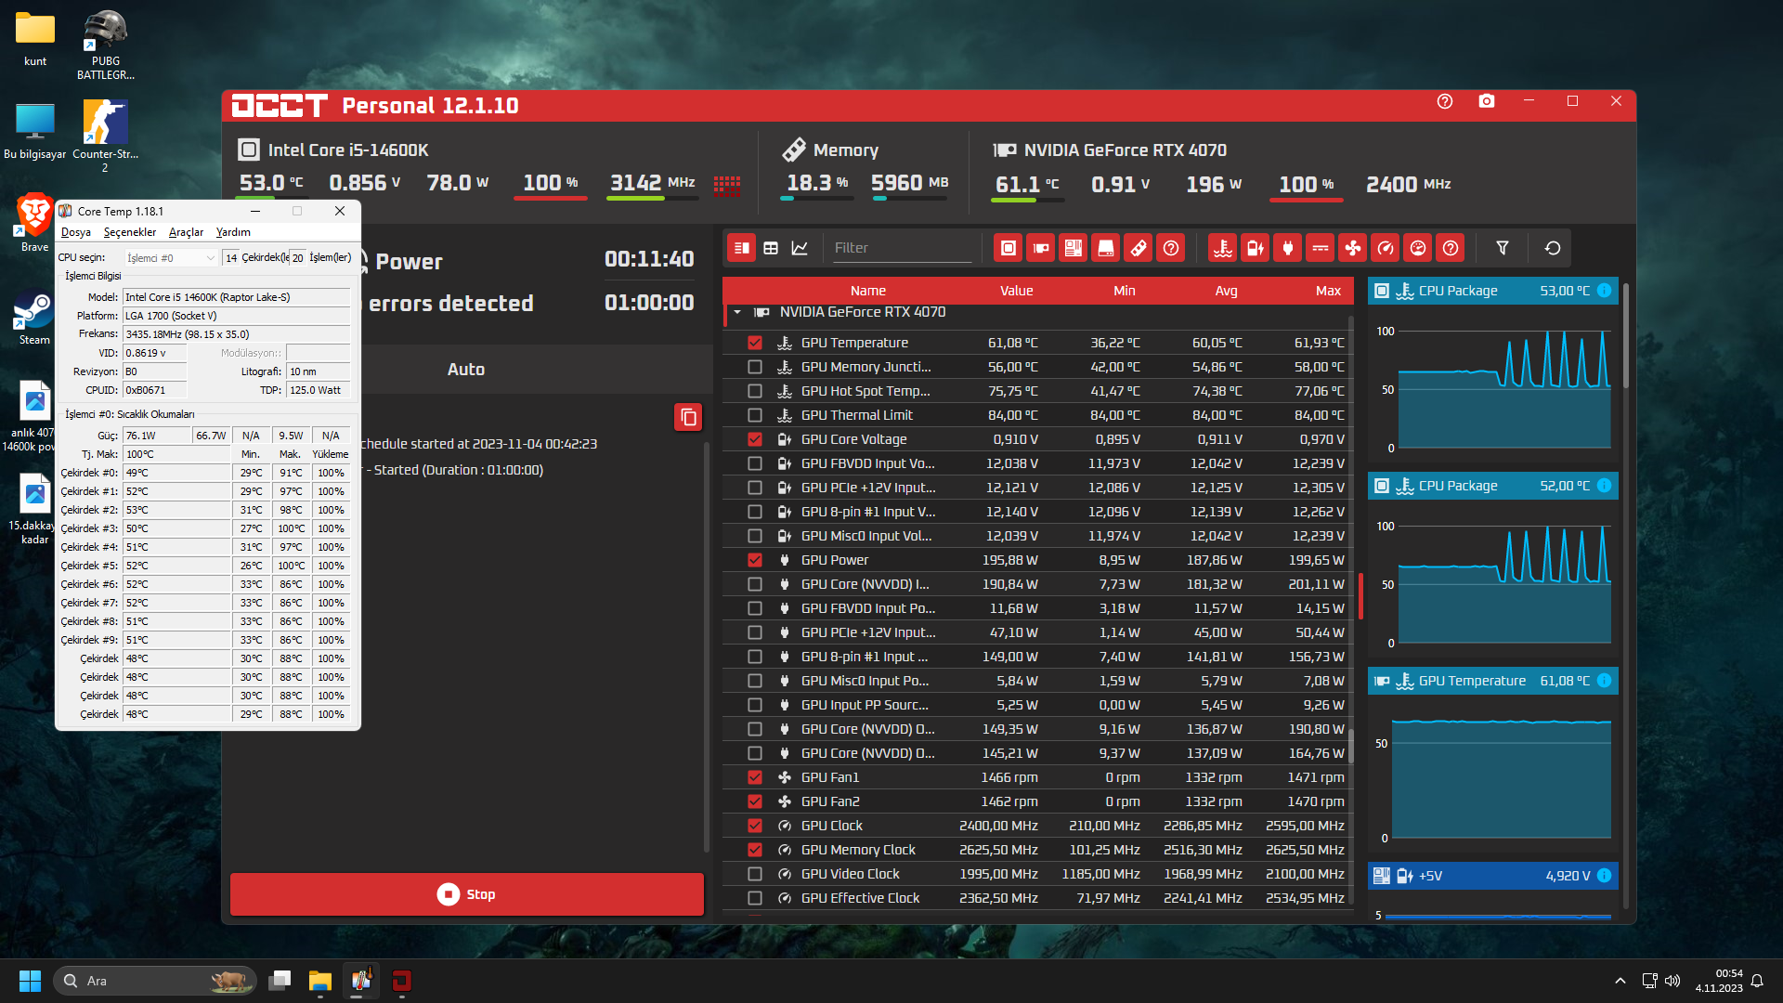This screenshot has height=1003, width=1783.
Task: Toggle the CPU sensor filter icon
Action: (1008, 248)
